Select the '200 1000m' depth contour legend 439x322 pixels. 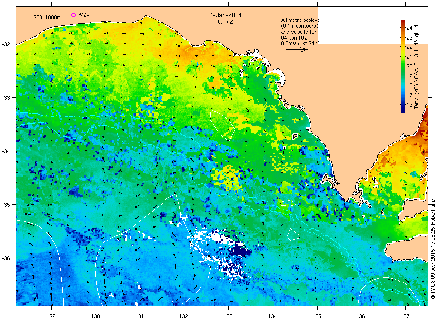tap(47, 18)
